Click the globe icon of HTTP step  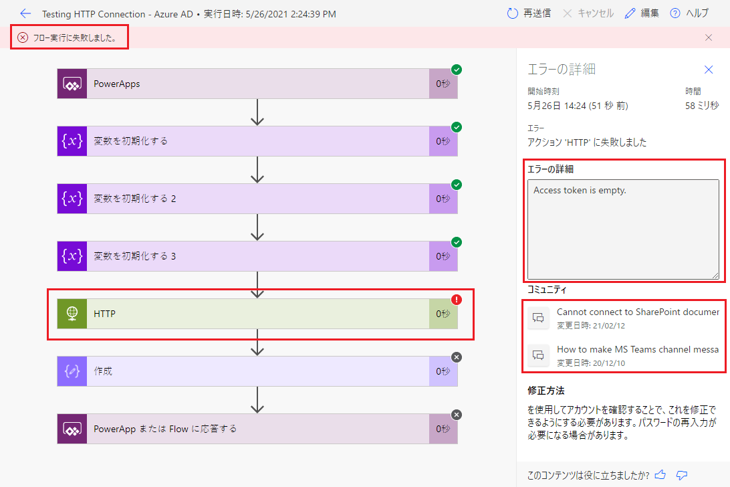coord(72,314)
